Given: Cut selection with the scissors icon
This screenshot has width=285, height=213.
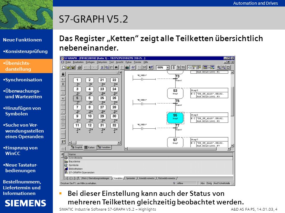Looking at the screenshot, I should 102,67.
